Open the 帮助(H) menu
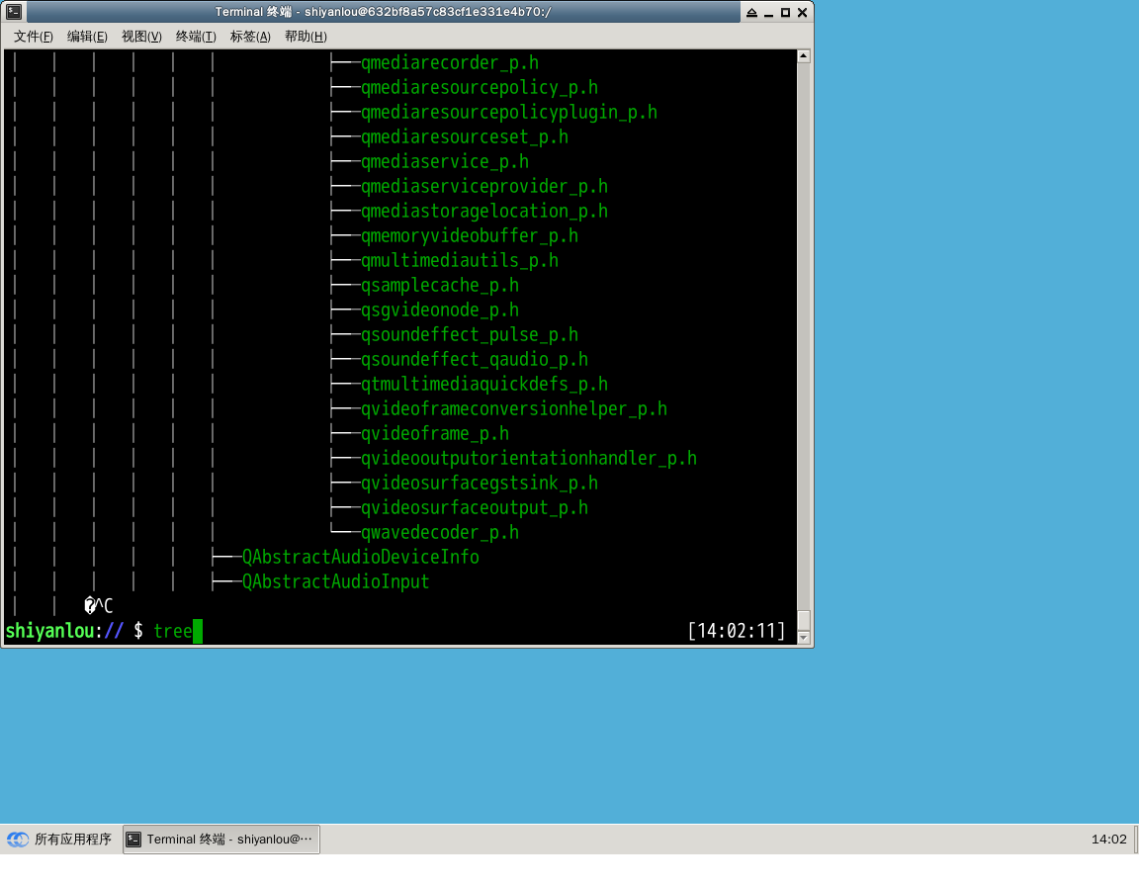The width and height of the screenshot is (1139, 886). tap(305, 36)
